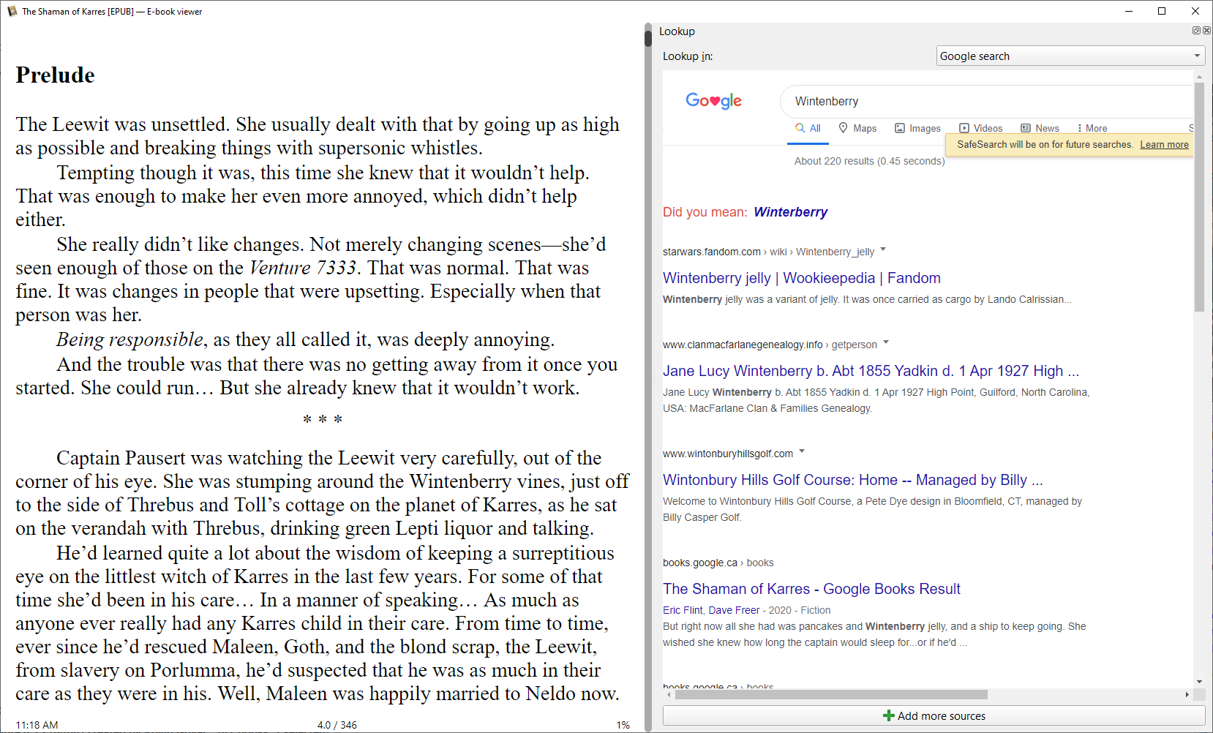The width and height of the screenshot is (1213, 733).
Task: Click the books.google.ca breadcrumb text
Action: [x=718, y=563]
